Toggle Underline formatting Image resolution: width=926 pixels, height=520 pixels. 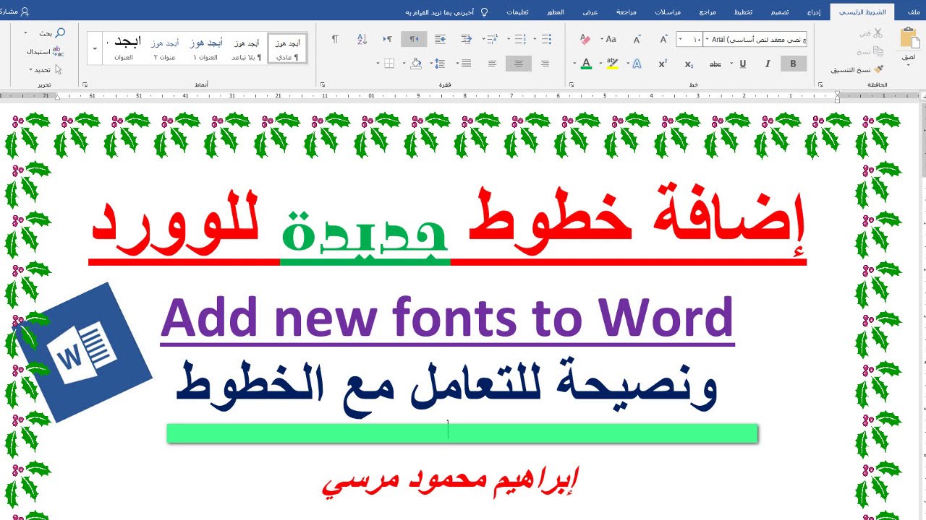[742, 64]
